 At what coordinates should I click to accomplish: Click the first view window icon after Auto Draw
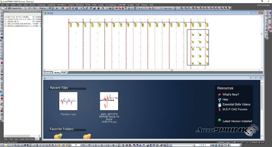click(182, 8)
